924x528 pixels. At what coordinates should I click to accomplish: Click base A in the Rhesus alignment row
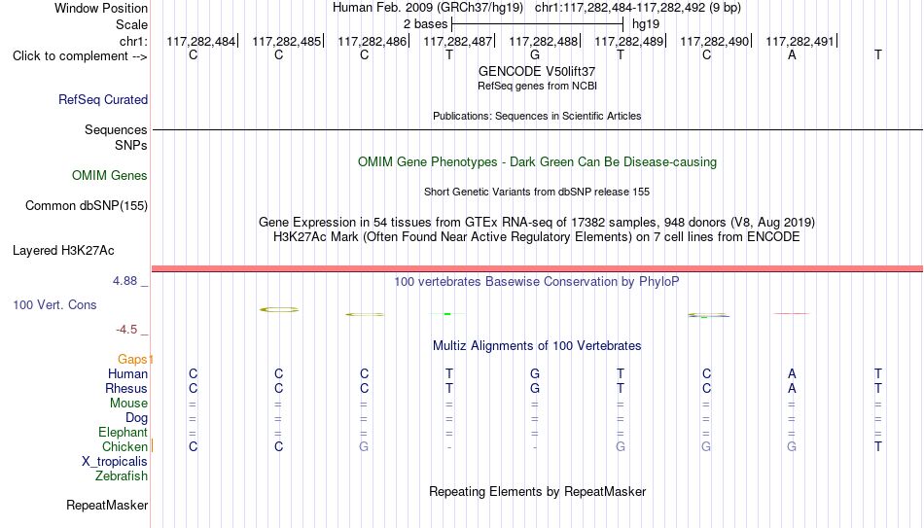point(792,388)
